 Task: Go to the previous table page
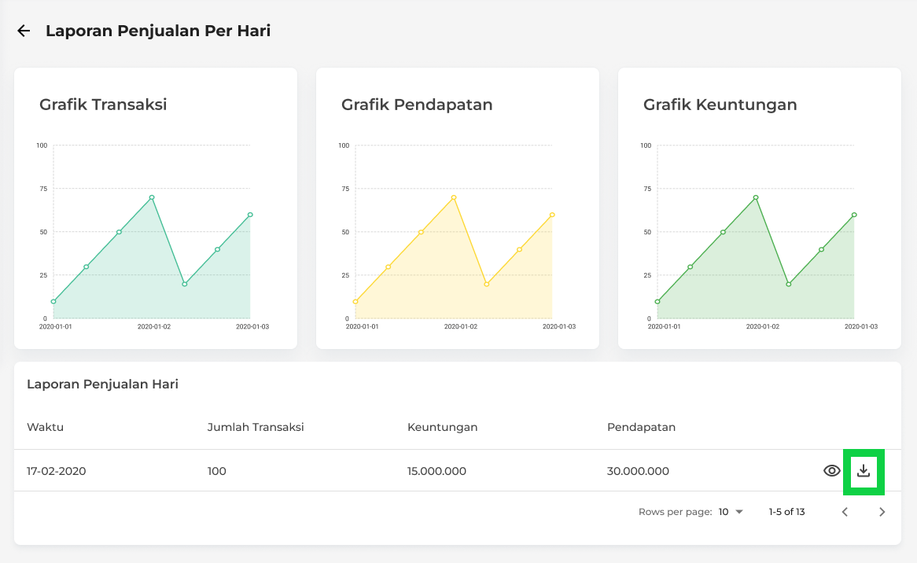(x=845, y=512)
